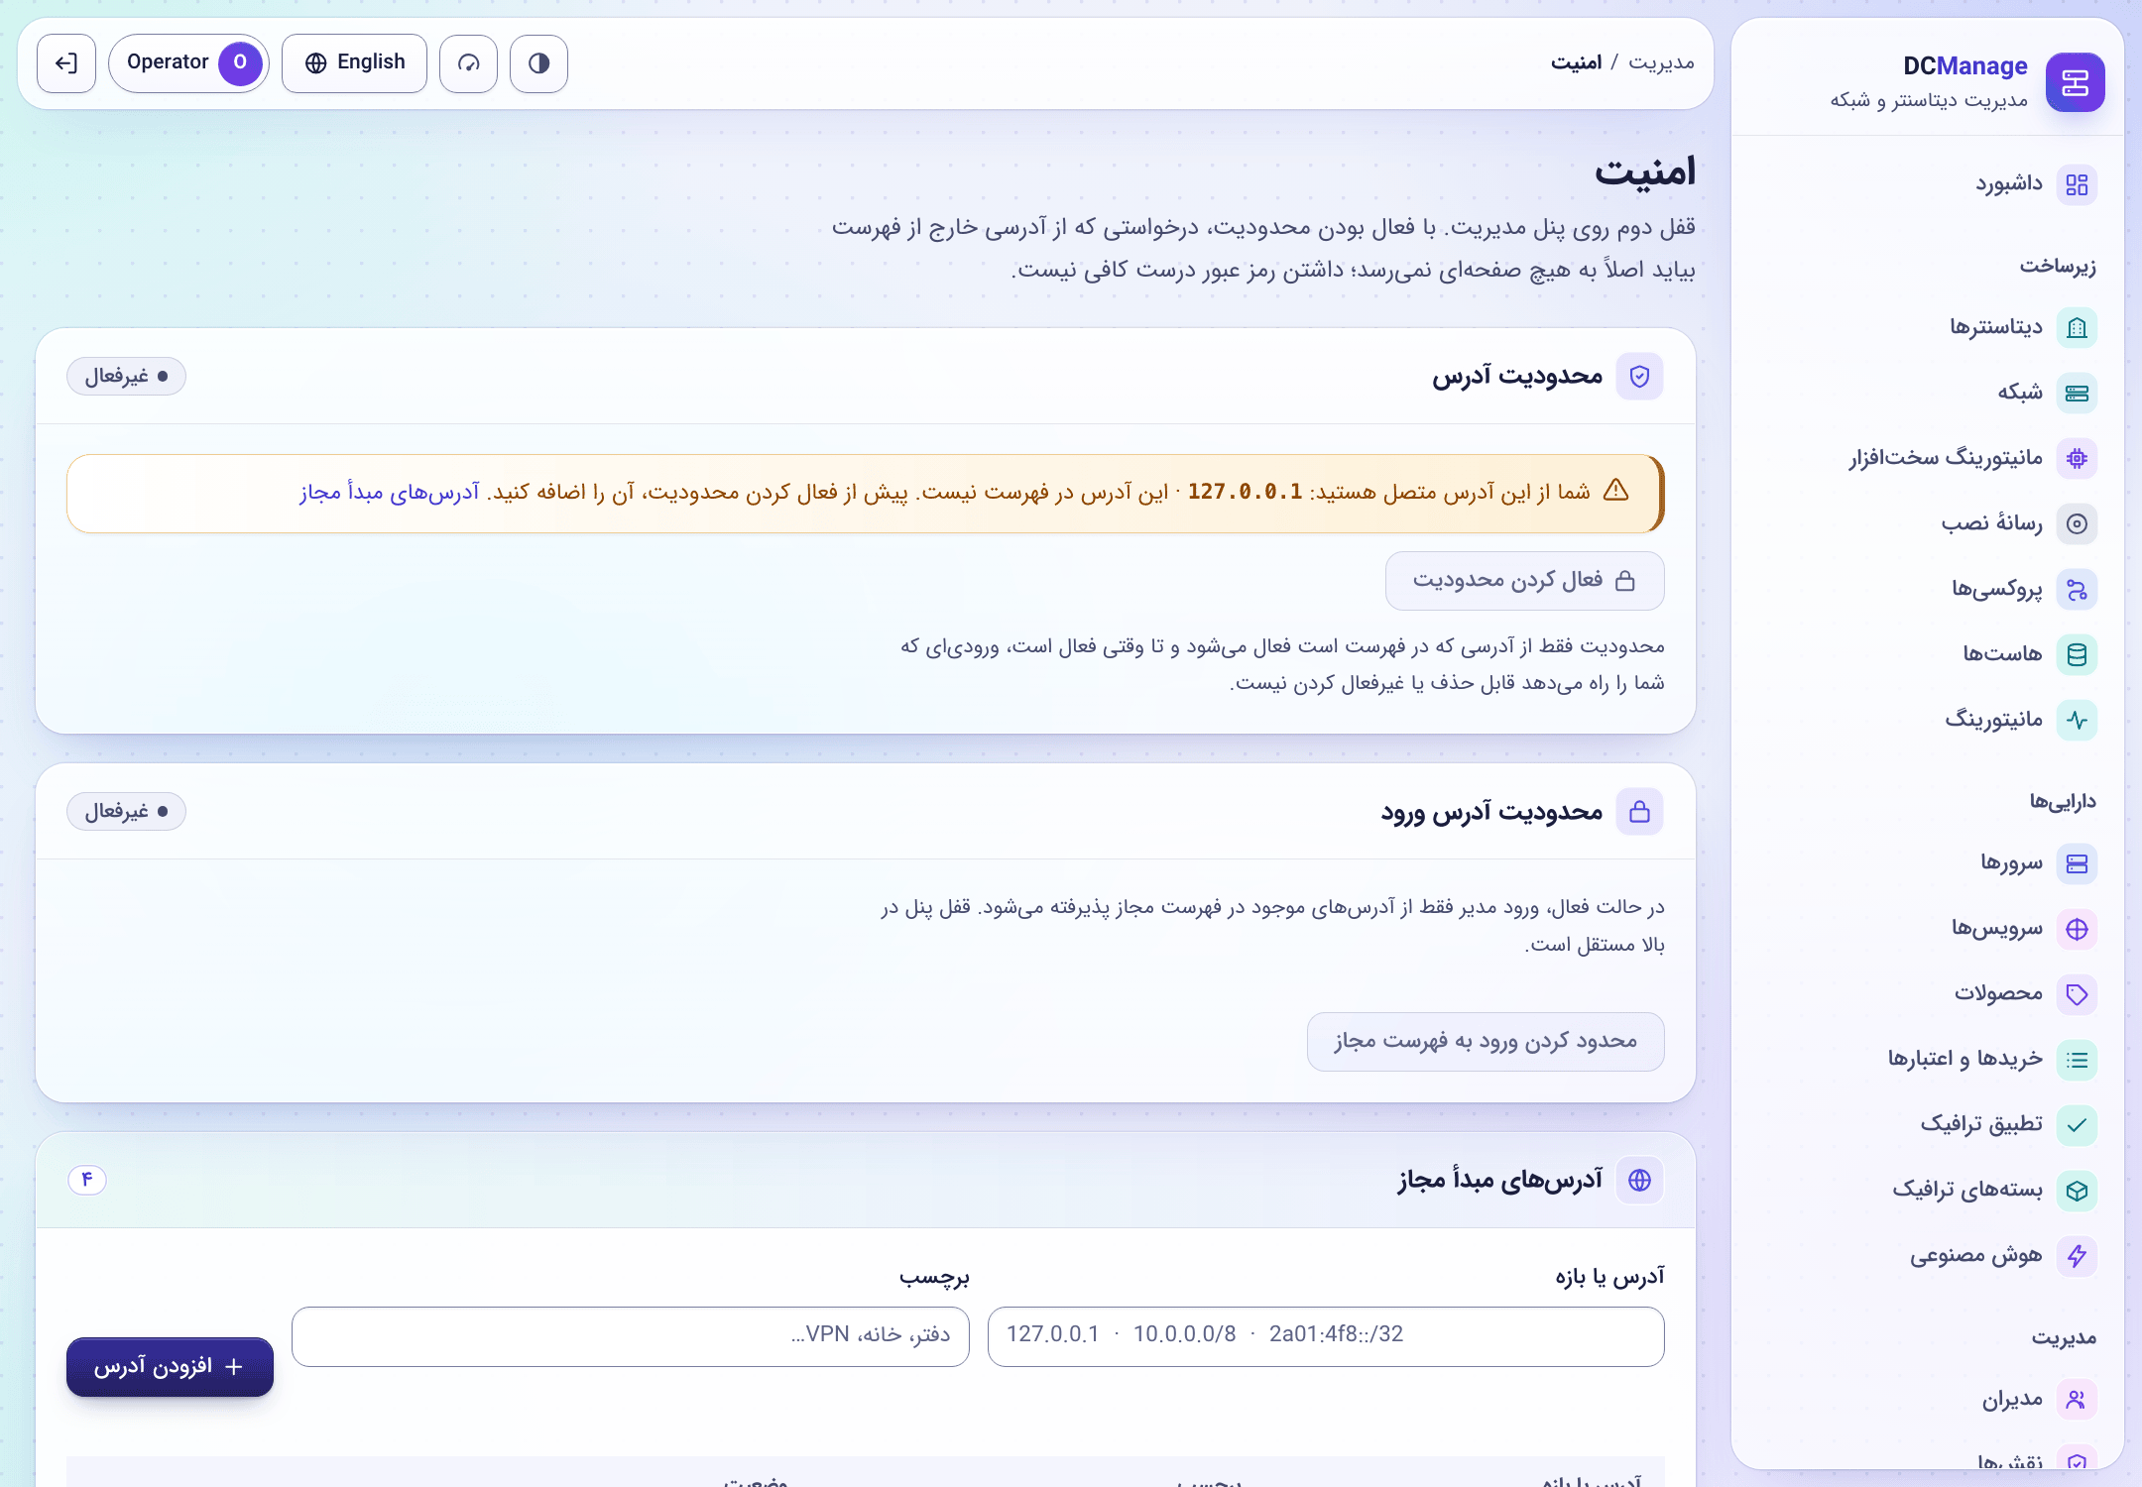2142x1487 pixels.
Task: Click فعال کردن محدودیت button
Action: tap(1524, 581)
